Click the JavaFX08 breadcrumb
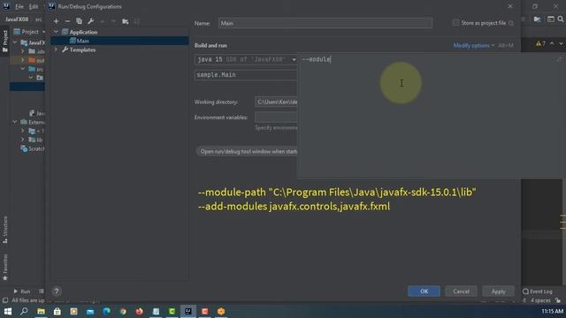The height and width of the screenshot is (318, 566). point(17,19)
